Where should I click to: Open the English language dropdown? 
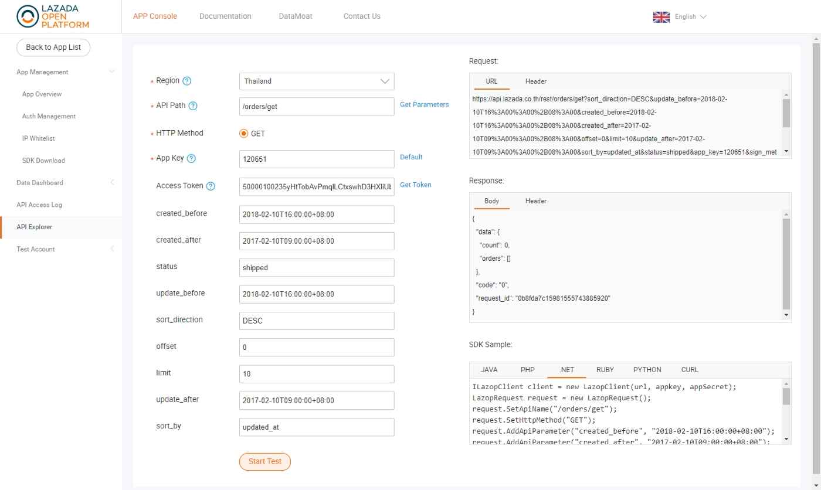tap(690, 17)
